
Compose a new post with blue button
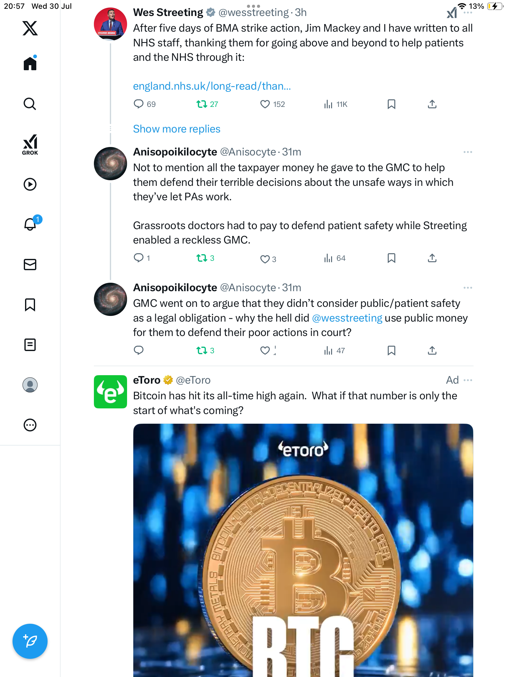point(30,641)
